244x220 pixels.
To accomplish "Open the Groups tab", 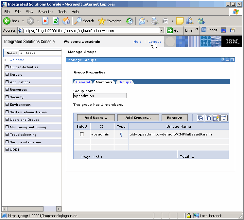I will pyautogui.click(x=125, y=82).
